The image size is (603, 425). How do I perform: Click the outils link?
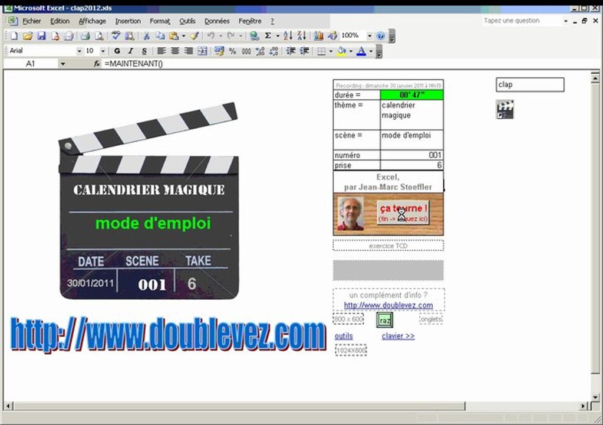click(344, 336)
